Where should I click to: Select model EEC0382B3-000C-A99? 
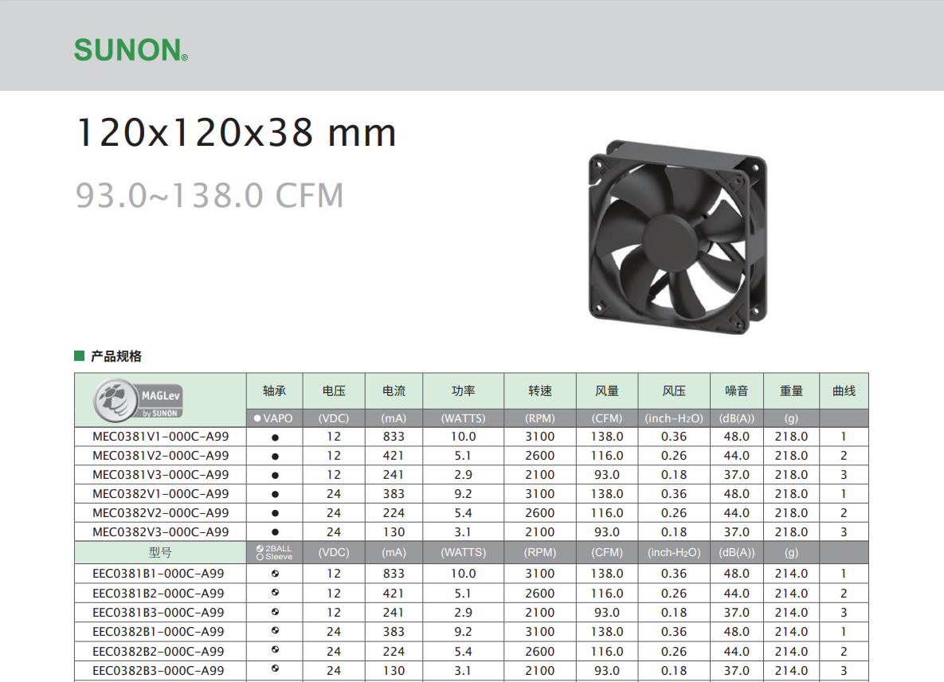click(x=159, y=671)
